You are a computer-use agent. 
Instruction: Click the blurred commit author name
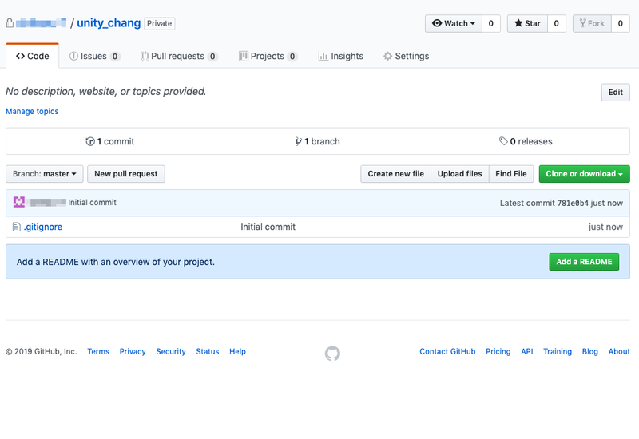tap(48, 203)
